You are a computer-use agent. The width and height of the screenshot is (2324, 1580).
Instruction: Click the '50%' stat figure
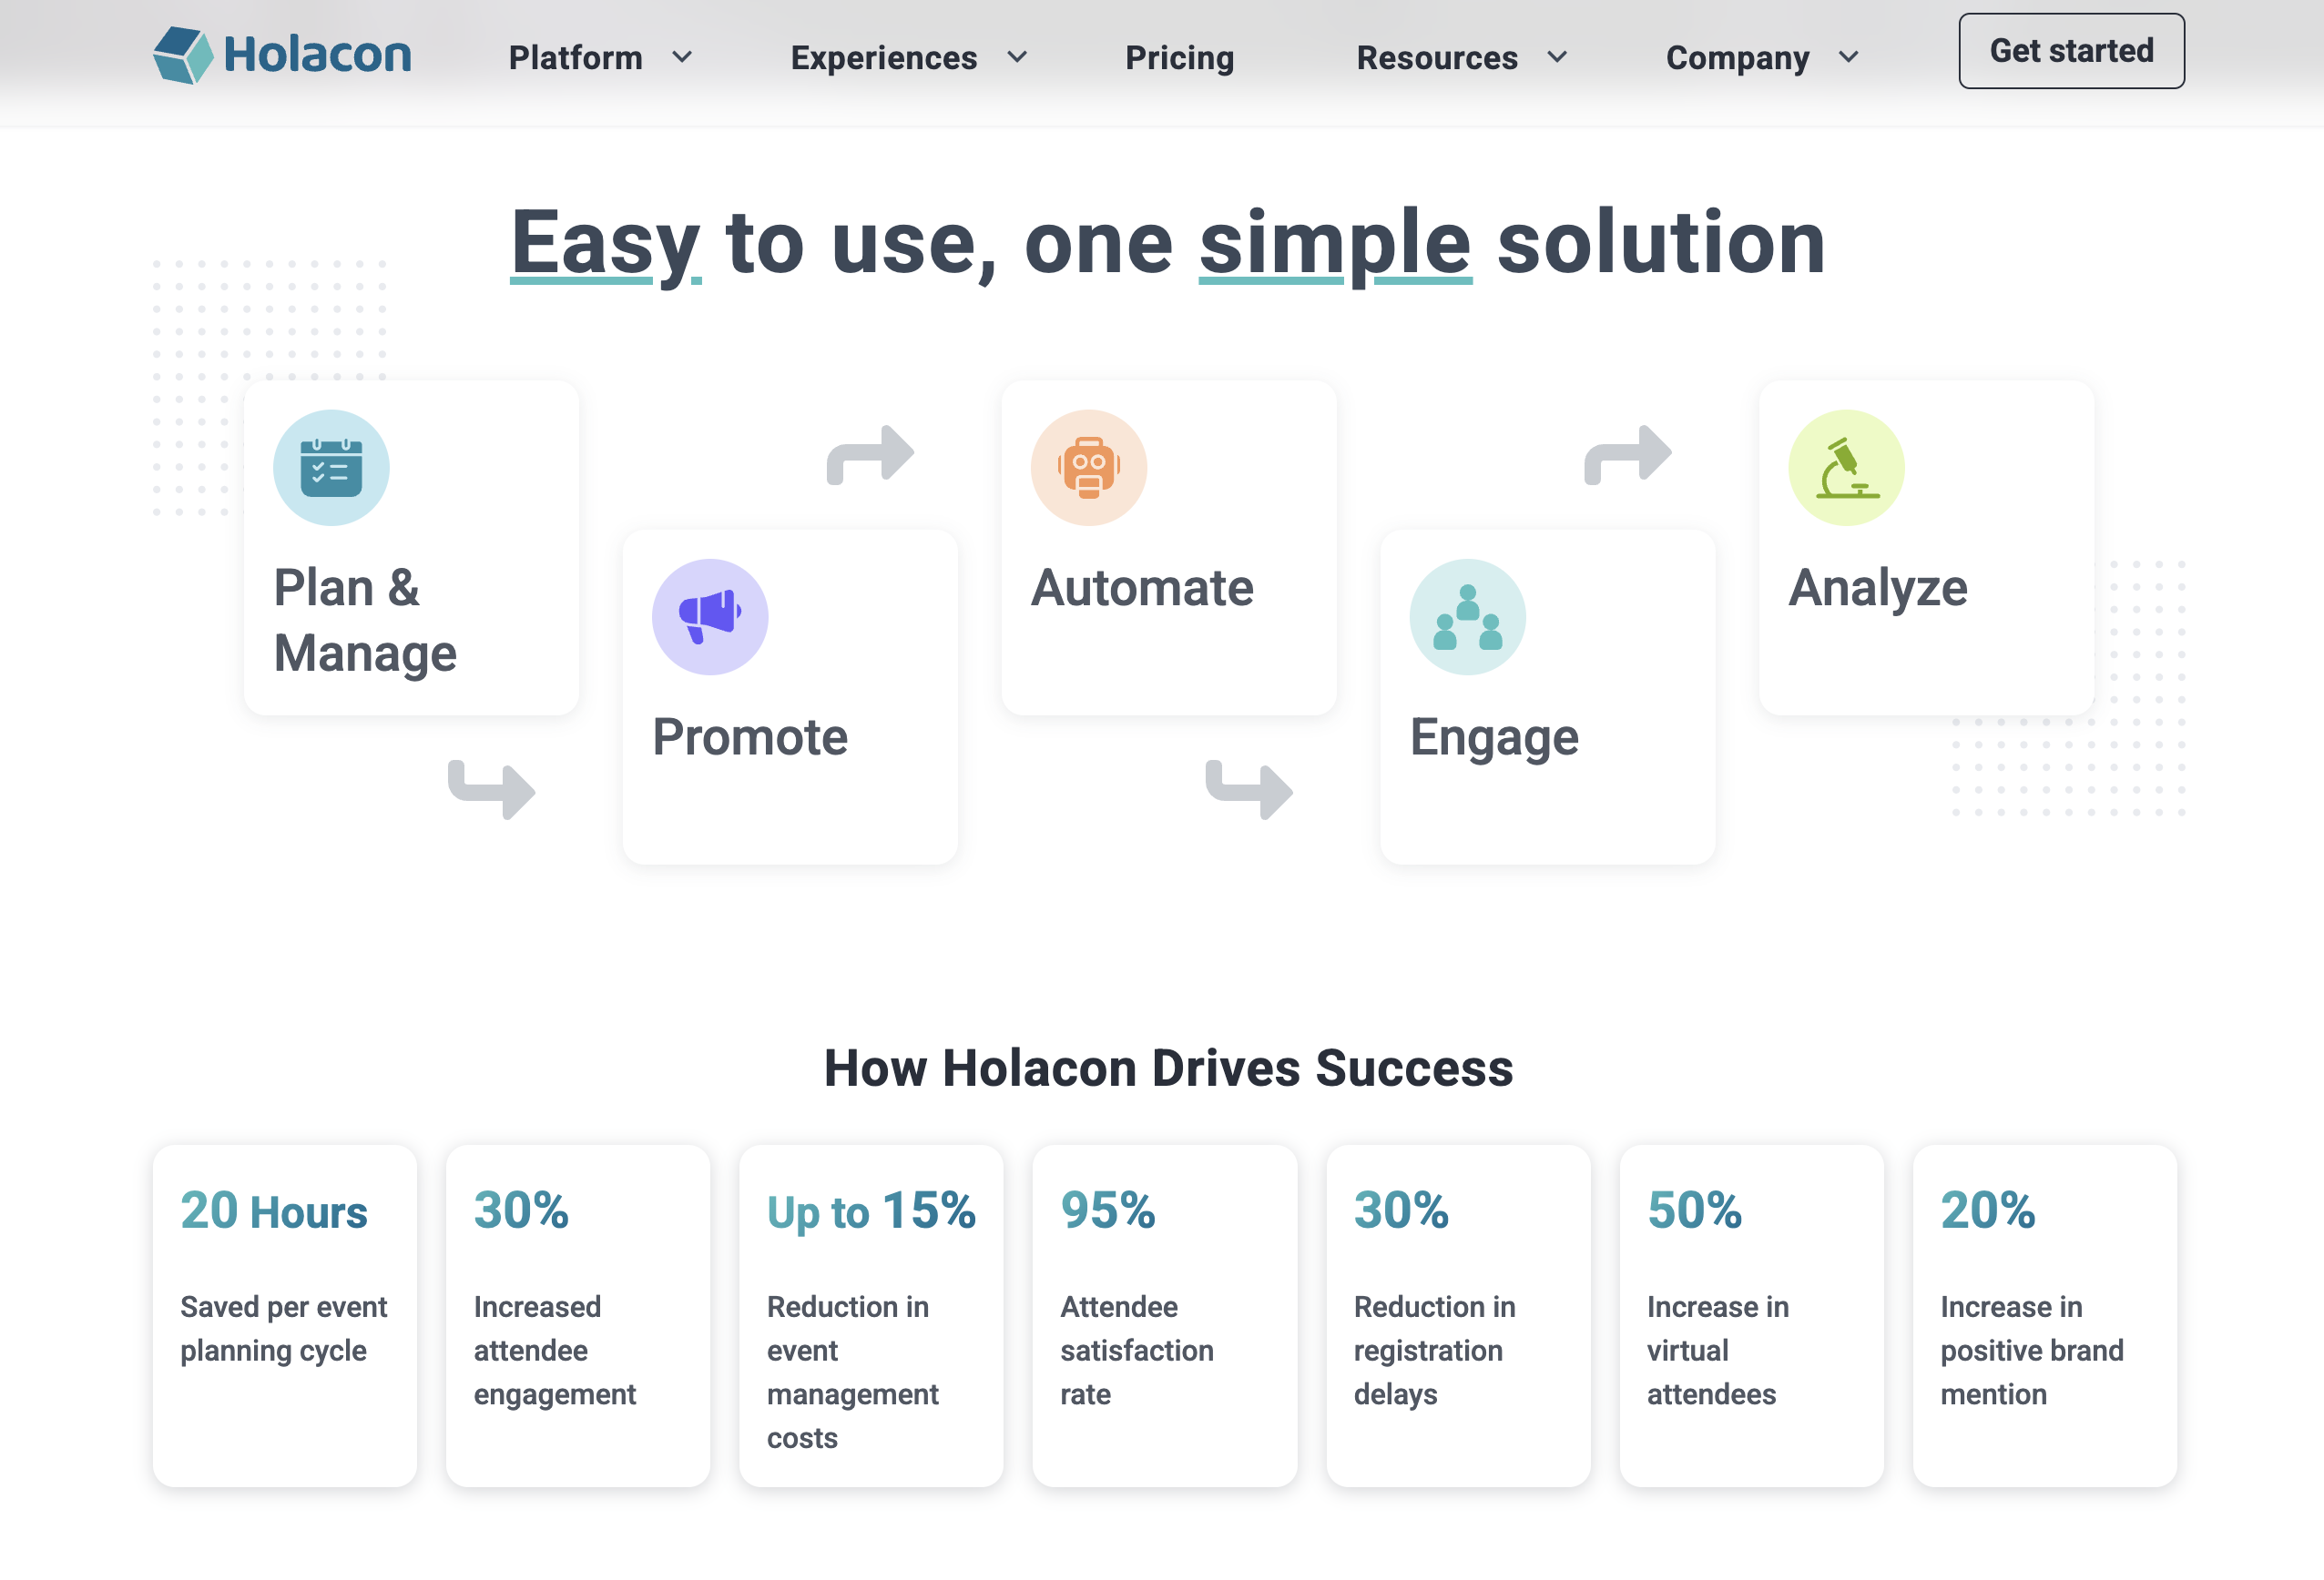coord(1695,1210)
